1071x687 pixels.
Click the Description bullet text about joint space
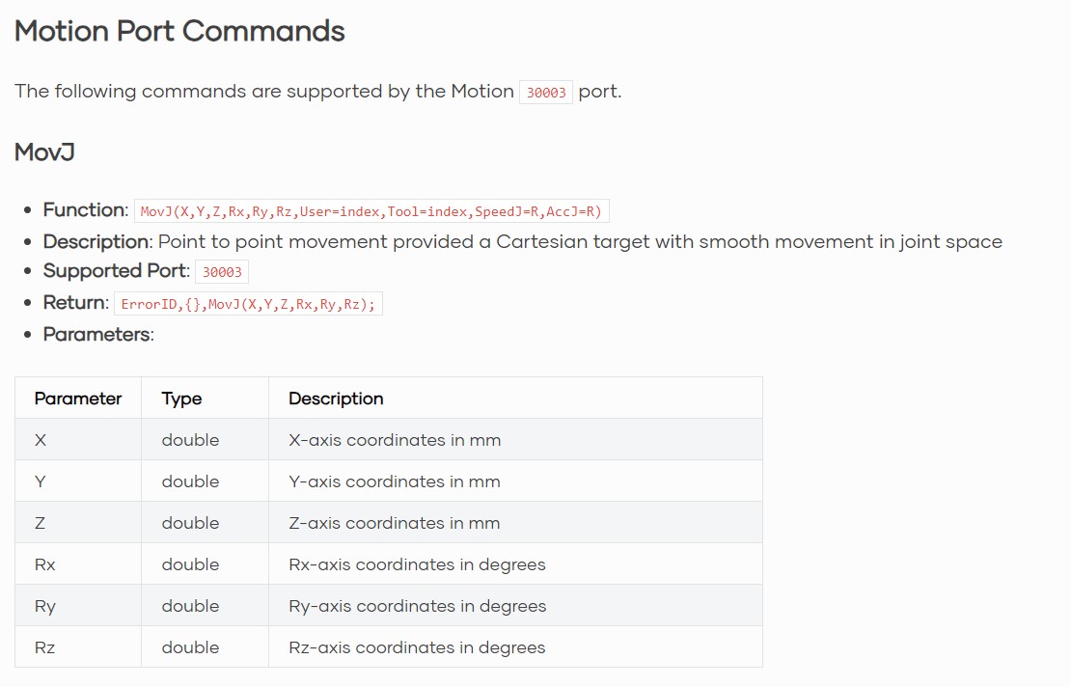tap(580, 241)
